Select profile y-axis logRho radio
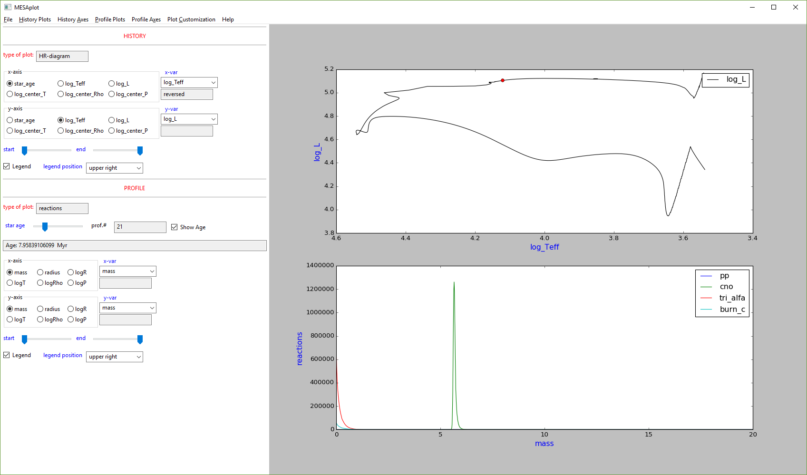Viewport: 807px width, 475px height. pyautogui.click(x=40, y=320)
